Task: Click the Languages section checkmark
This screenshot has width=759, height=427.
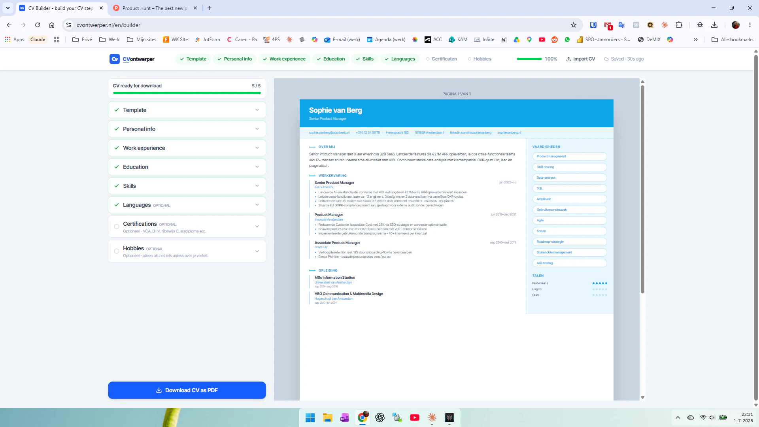Action: (117, 205)
